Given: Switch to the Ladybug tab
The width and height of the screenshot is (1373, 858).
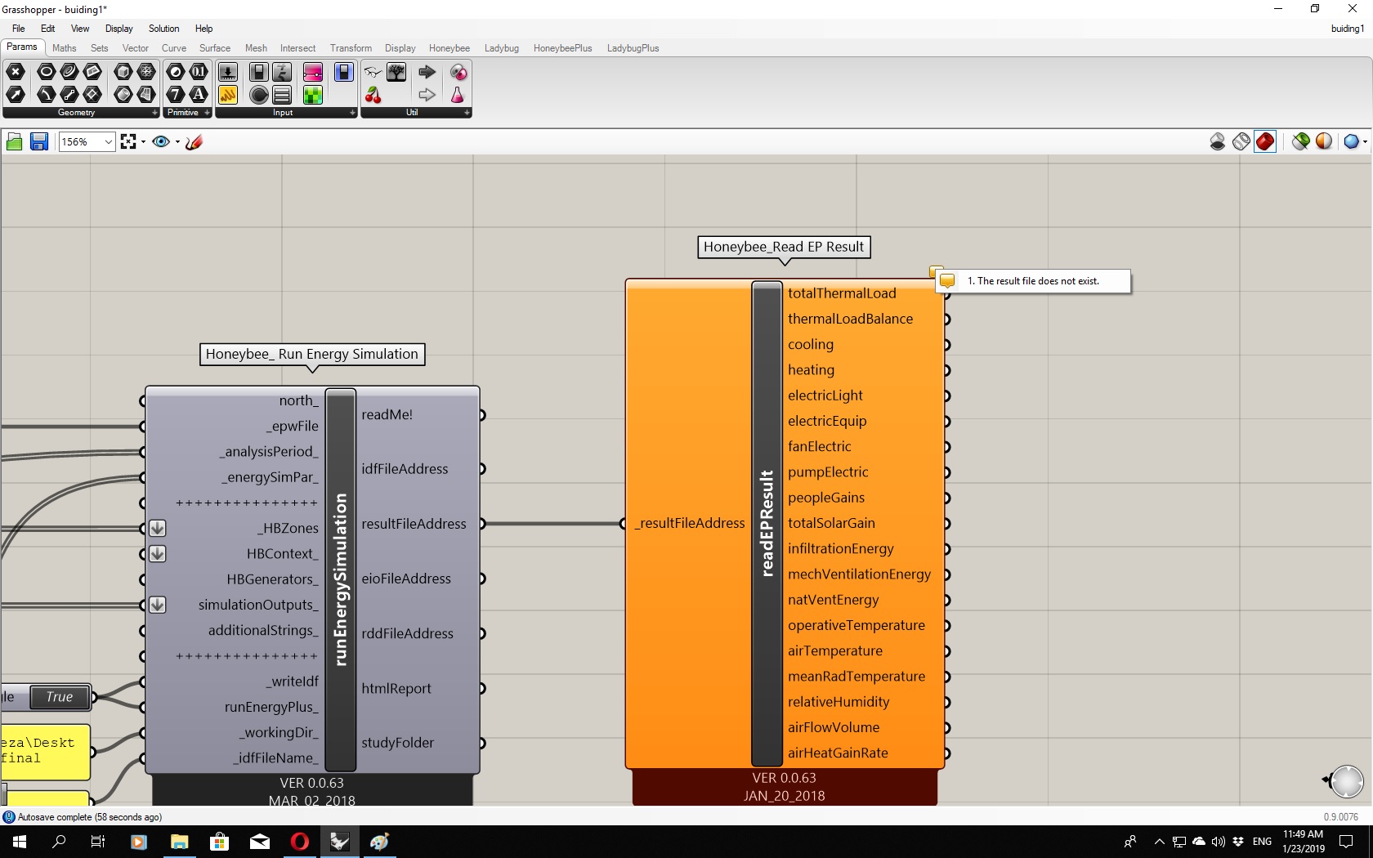Looking at the screenshot, I should [x=502, y=48].
